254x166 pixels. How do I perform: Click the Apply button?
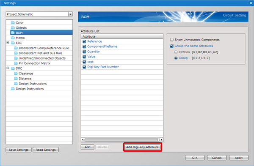pos(239,158)
